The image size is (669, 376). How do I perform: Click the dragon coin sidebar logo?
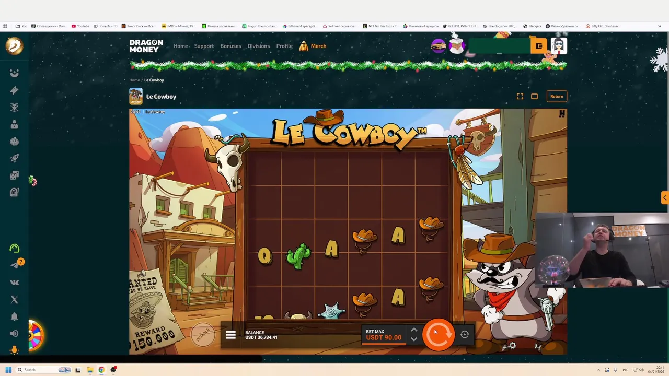tap(14, 46)
